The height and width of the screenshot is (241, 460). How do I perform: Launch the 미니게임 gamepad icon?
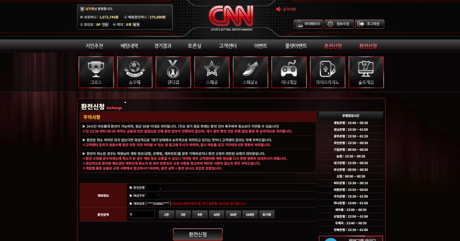point(289,72)
